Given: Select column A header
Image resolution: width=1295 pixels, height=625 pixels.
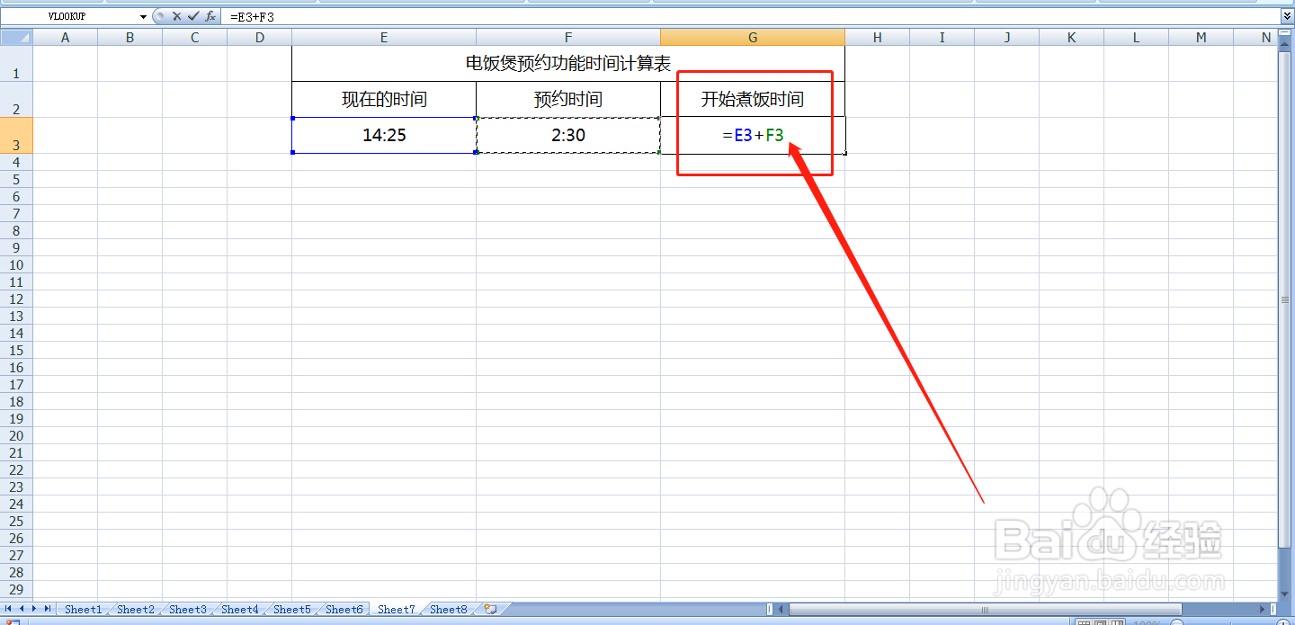Looking at the screenshot, I should point(65,37).
